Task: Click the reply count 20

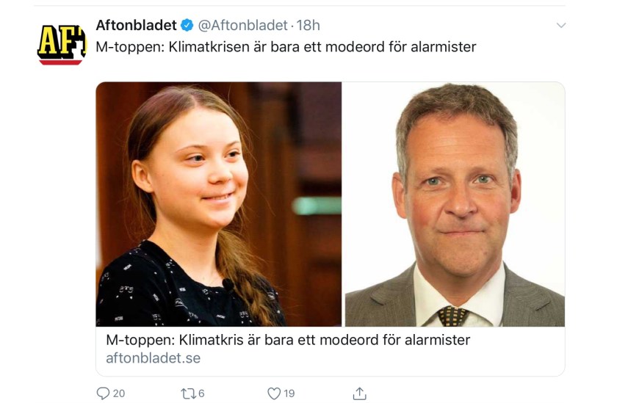Action: [x=119, y=394]
